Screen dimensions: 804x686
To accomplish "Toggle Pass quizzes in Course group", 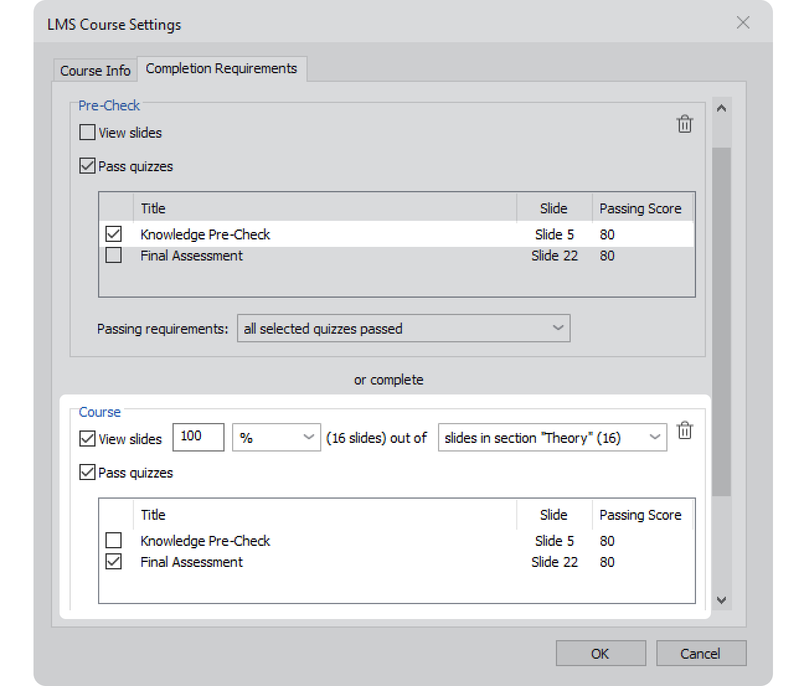I will pos(87,472).
